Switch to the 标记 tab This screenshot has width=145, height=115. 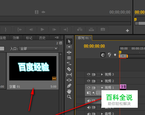point(29,38)
